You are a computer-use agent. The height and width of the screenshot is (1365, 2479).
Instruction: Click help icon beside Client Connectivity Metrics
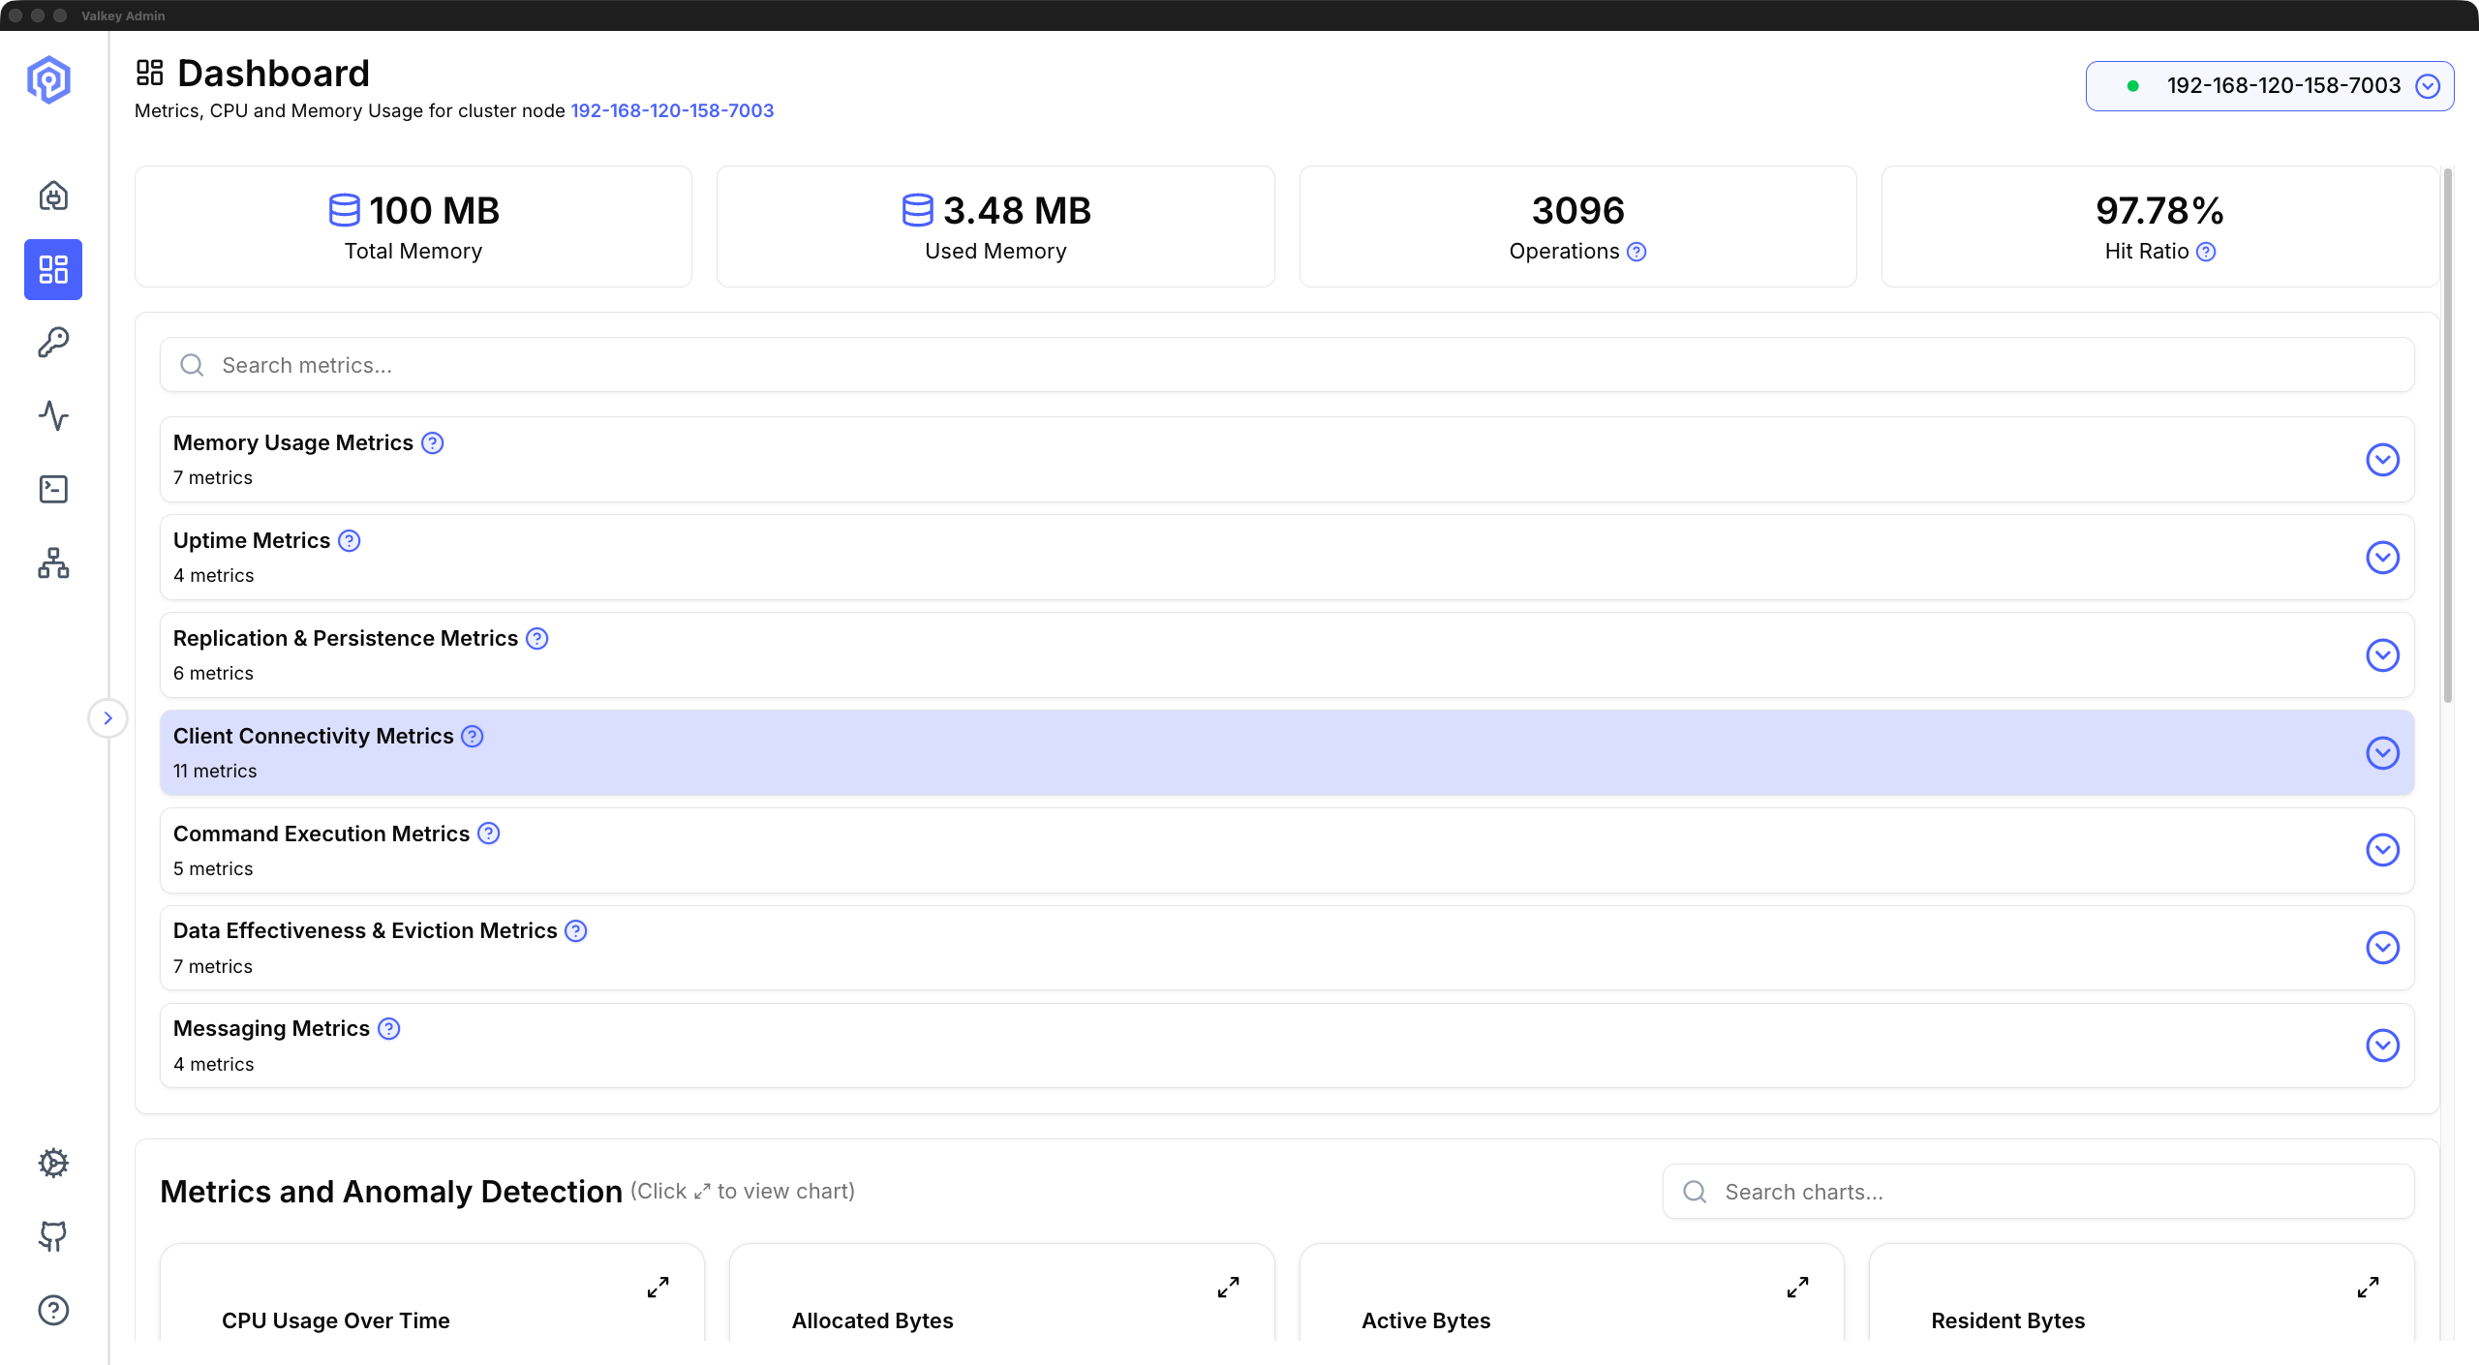pos(473,737)
